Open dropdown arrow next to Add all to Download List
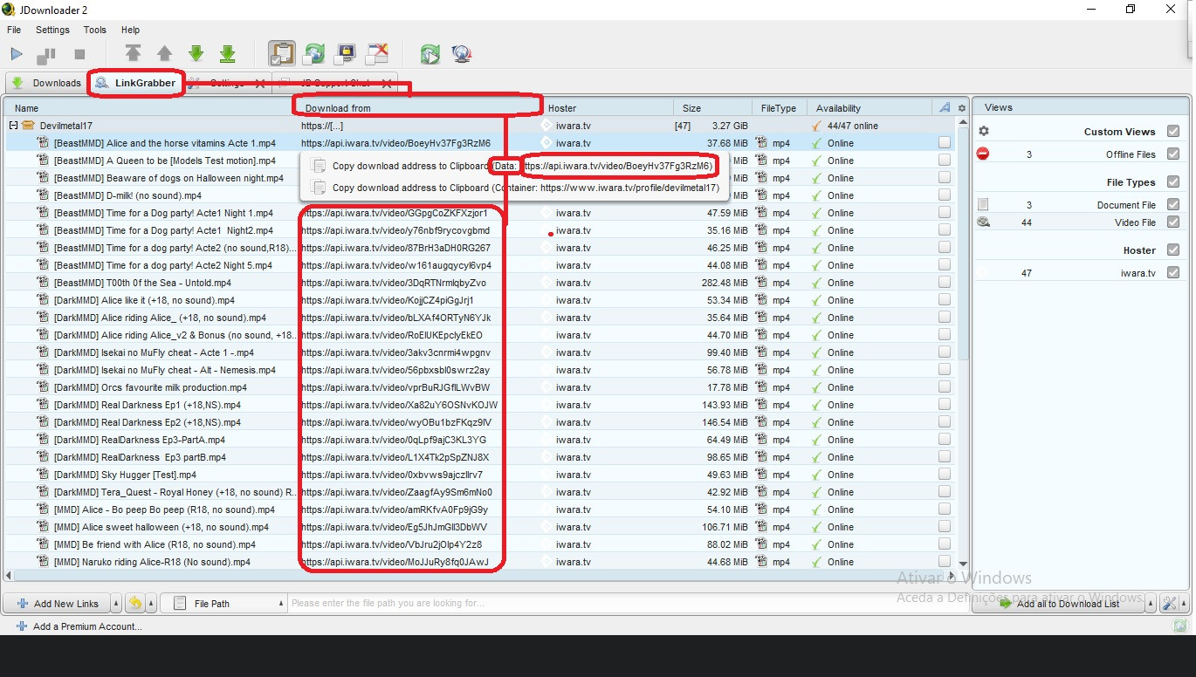Image resolution: width=1196 pixels, height=677 pixels. click(x=1151, y=604)
